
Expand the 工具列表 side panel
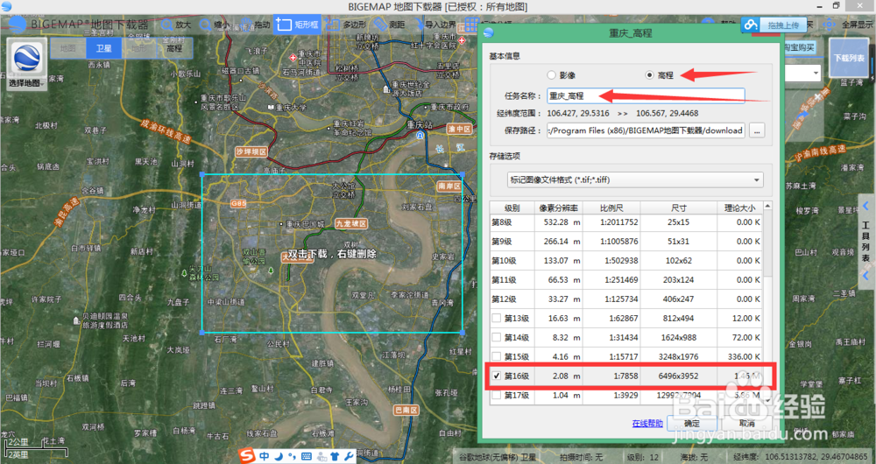[x=865, y=242]
